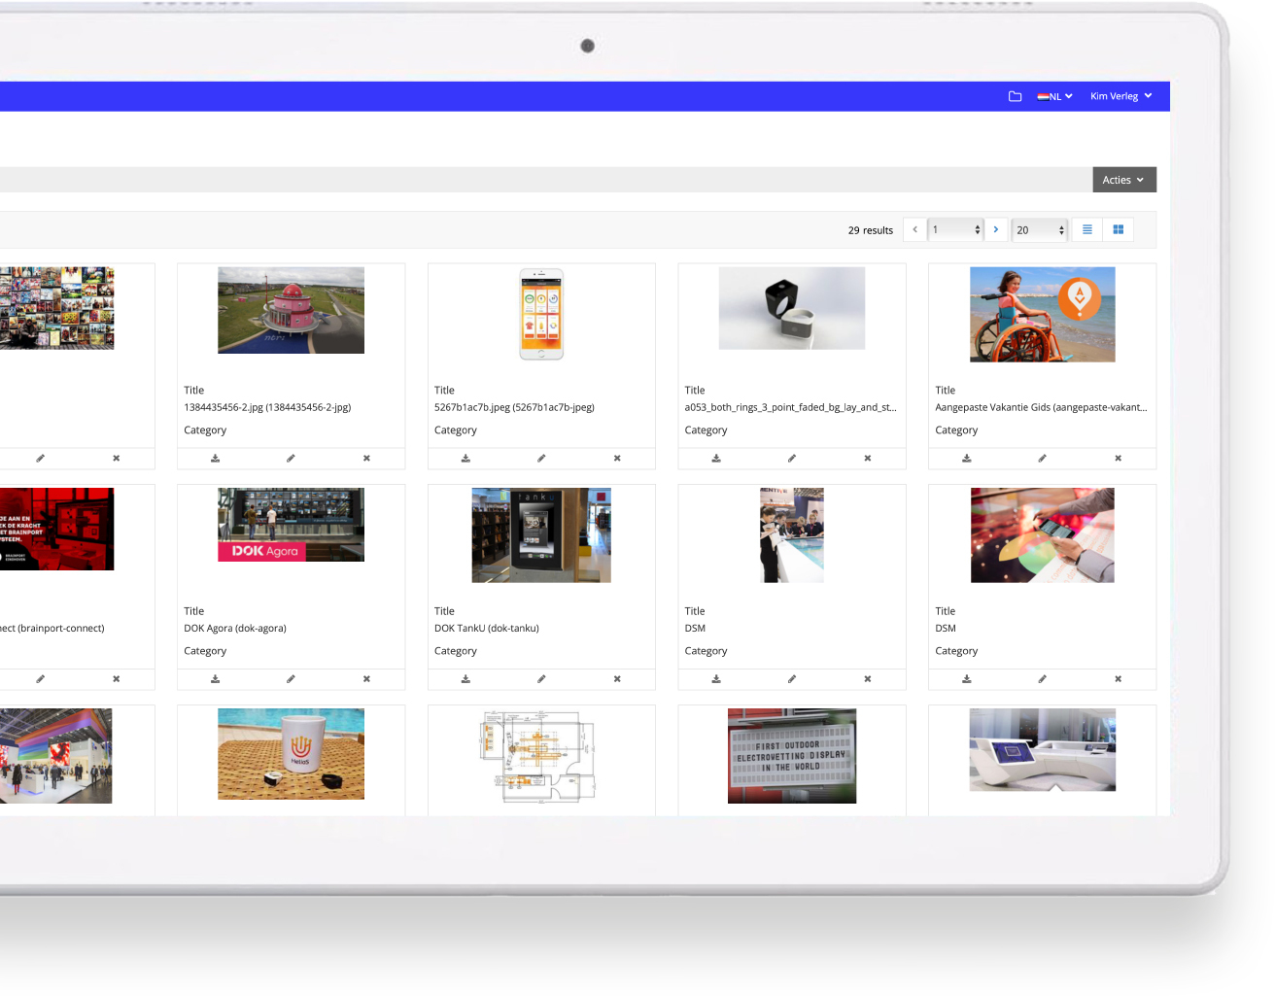
Task: Expand the Acties dropdown
Action: (1123, 180)
